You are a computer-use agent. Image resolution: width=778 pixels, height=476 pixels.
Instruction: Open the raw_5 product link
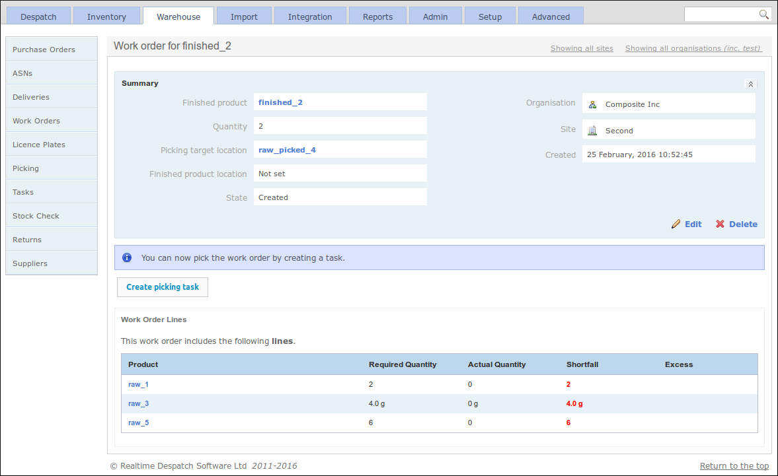(138, 423)
